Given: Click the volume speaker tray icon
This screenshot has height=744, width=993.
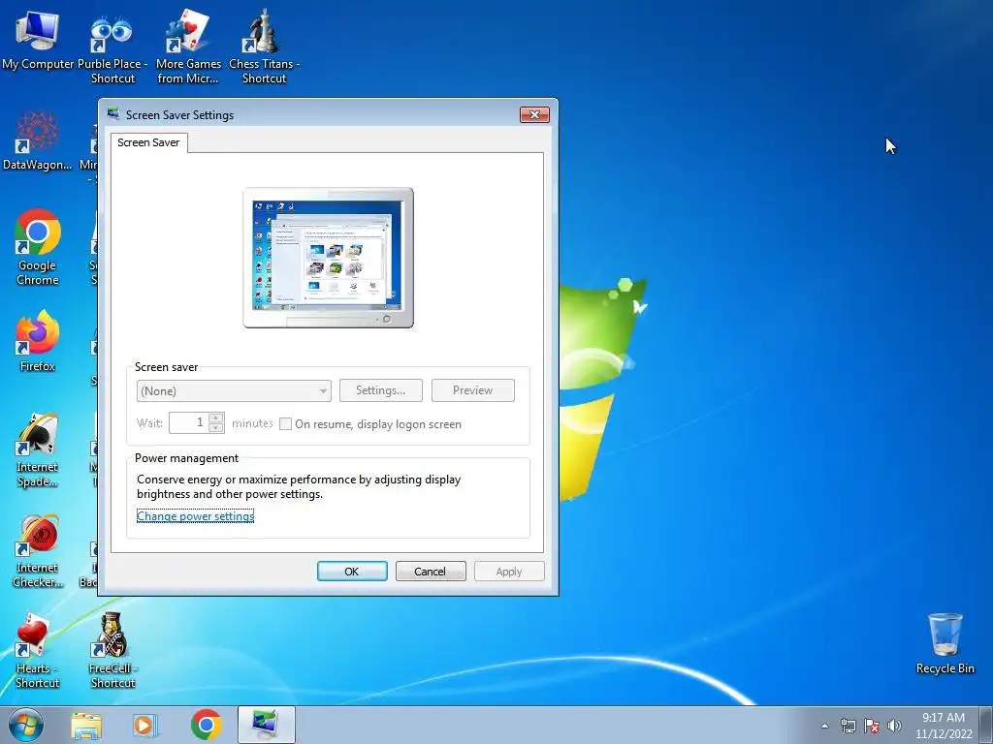Looking at the screenshot, I should 894,726.
